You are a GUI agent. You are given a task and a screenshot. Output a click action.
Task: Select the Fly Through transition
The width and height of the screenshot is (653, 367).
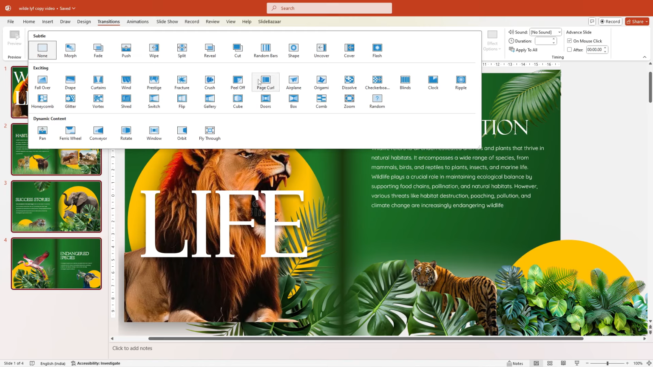[210, 133]
